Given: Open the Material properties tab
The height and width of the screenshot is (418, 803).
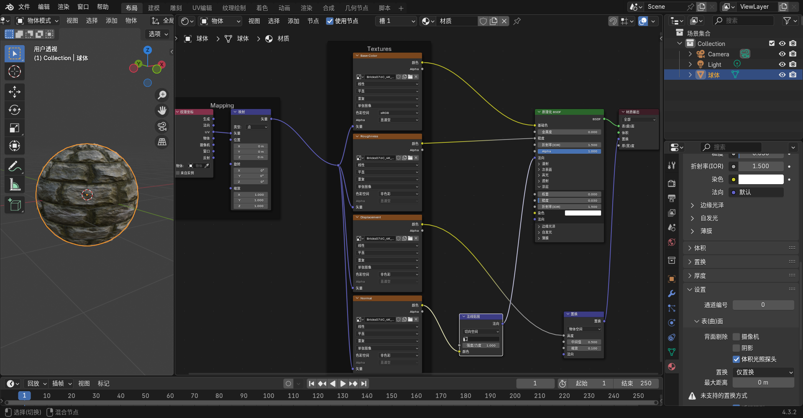Looking at the screenshot, I should click(x=672, y=367).
